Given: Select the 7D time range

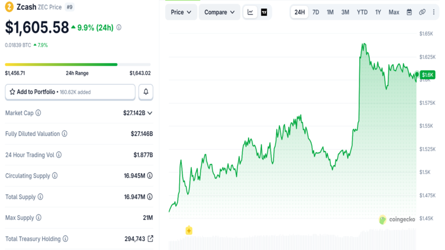Looking at the screenshot, I should pos(316,12).
